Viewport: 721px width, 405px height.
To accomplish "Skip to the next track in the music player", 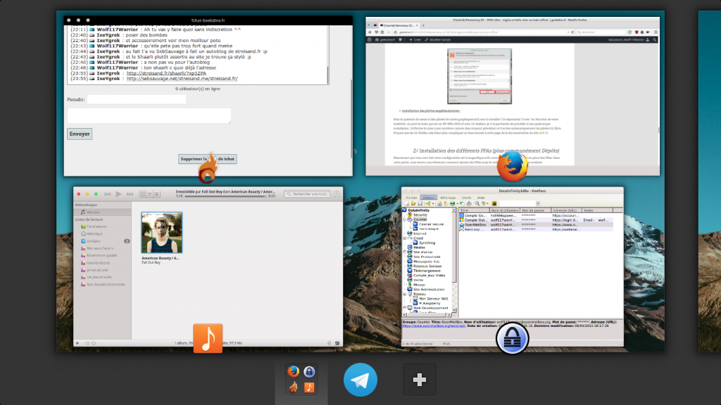I will tap(130, 193).
